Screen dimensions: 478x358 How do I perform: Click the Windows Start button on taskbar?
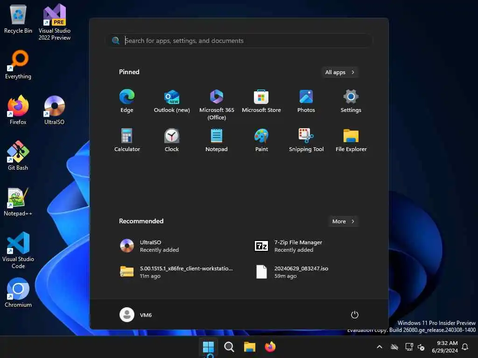point(209,347)
